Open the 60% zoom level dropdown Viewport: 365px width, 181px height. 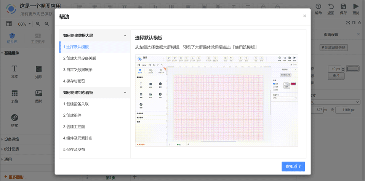24,24
